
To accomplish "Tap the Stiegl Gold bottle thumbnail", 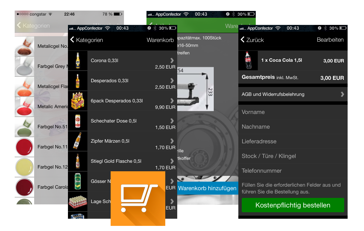I will coord(78,161).
